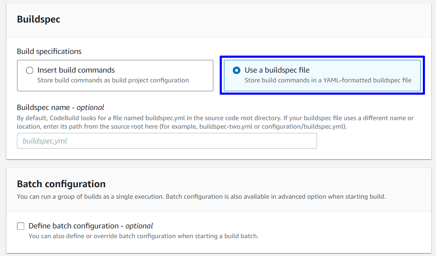The image size is (436, 256).
Task: Click the Insert build commands option label
Action: [76, 70]
